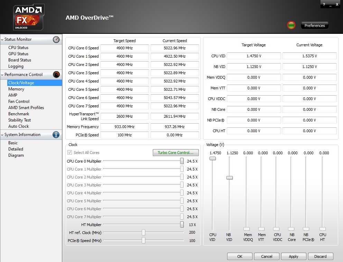
Task: Open the Memory page
Action: point(16,89)
